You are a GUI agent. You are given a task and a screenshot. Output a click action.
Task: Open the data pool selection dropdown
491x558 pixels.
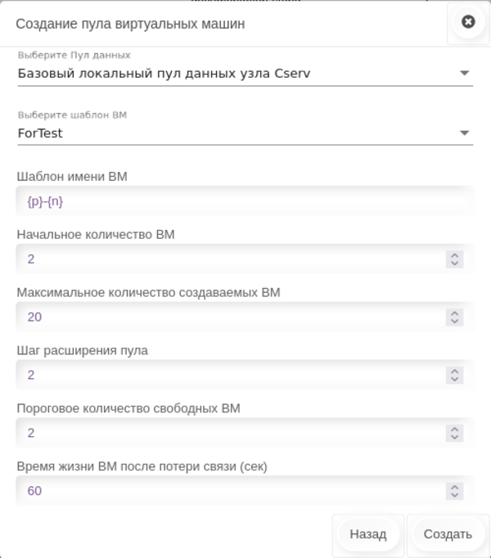(464, 74)
